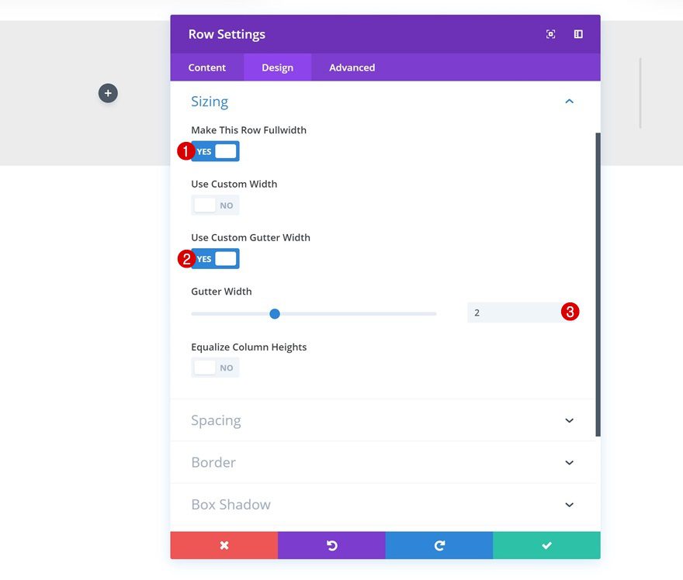Adjust the Gutter Width slider handle
The image size is (683, 580).
pos(274,313)
